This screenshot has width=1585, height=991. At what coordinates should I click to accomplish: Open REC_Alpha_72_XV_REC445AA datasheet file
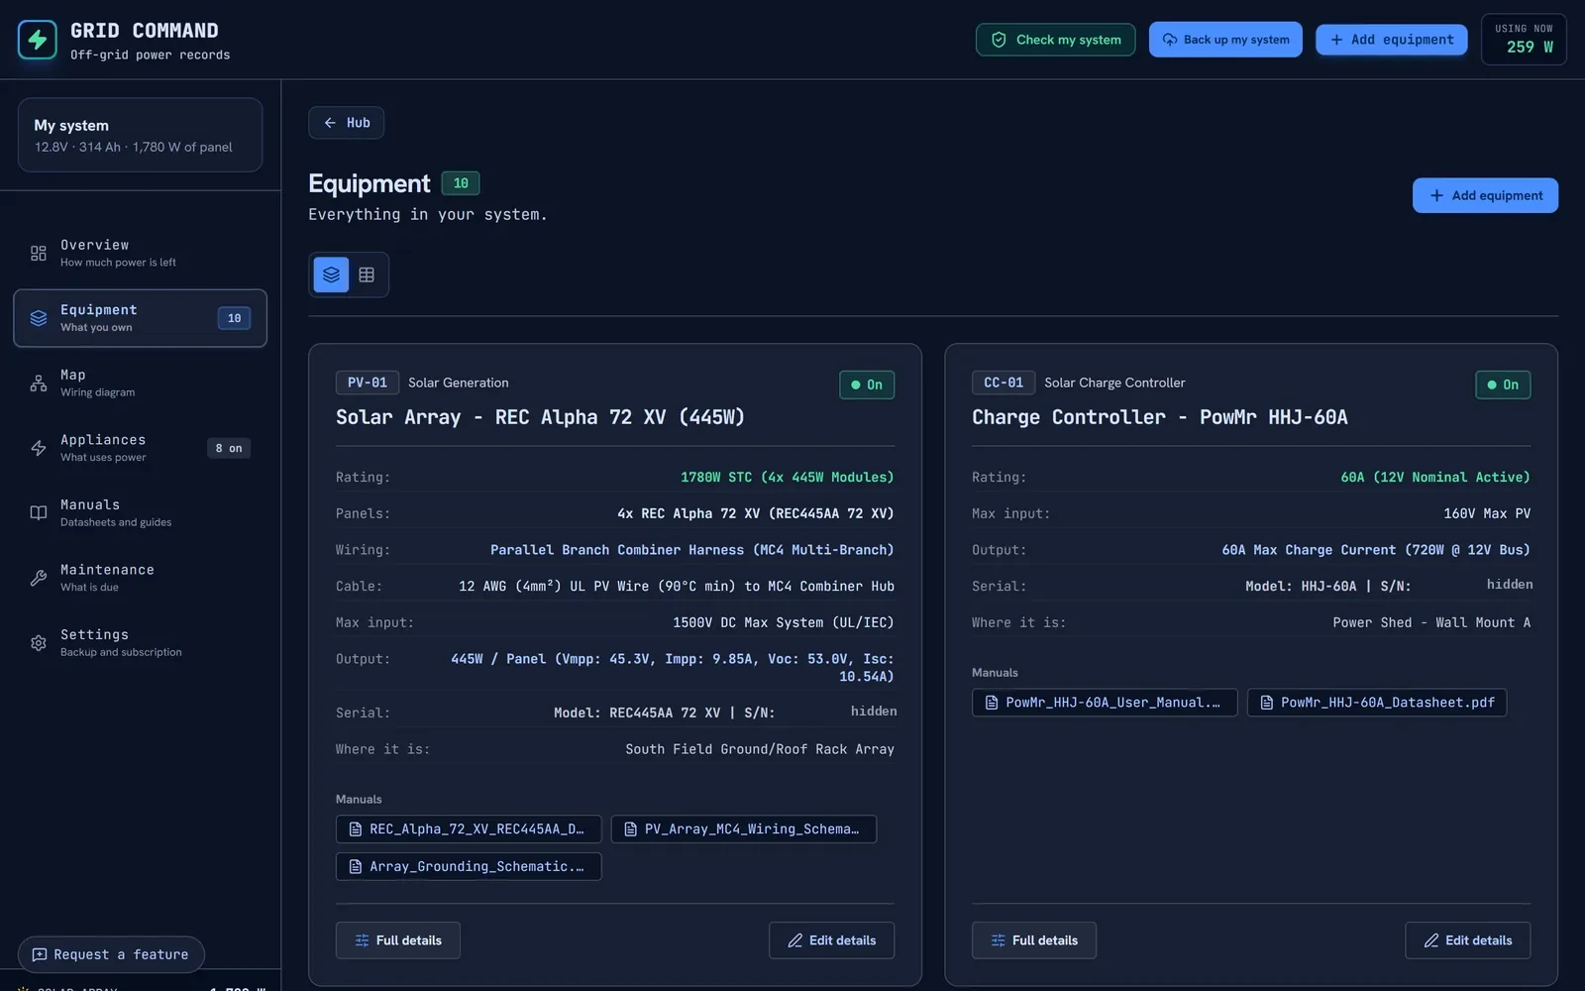click(469, 828)
